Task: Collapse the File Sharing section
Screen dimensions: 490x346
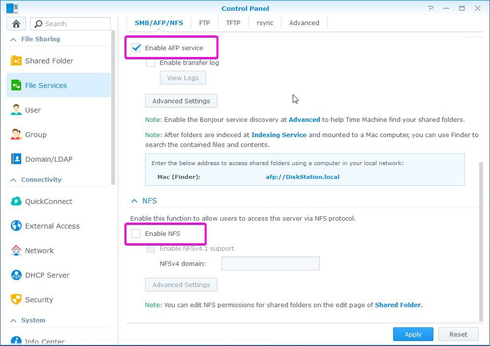Action: click(13, 39)
